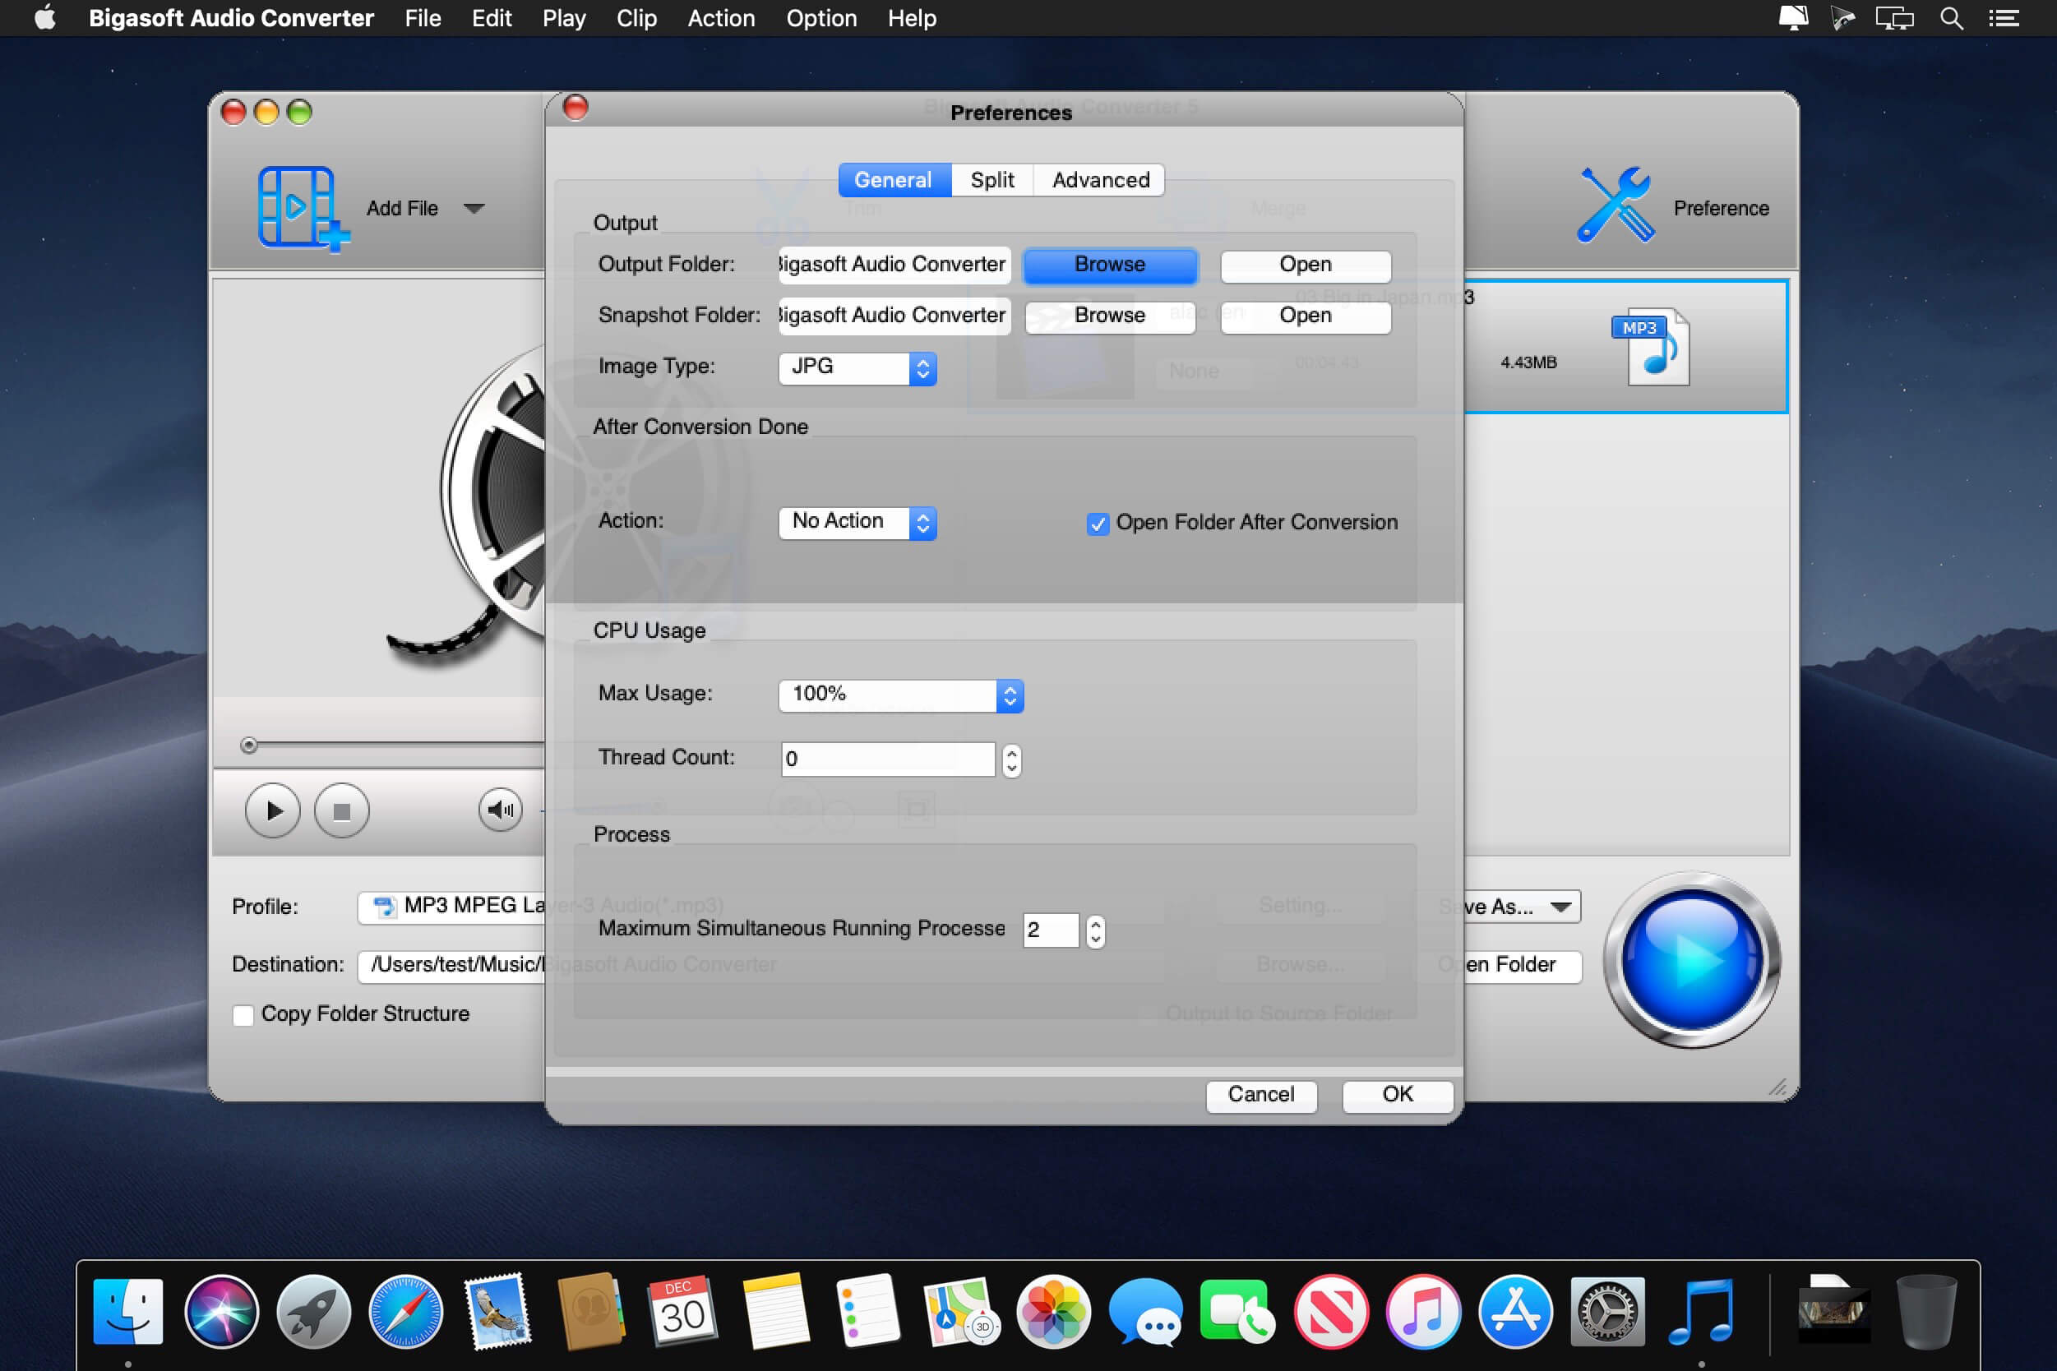Open the Profile MP3 dropdown
This screenshot has width=2057, height=1371.
click(x=452, y=907)
